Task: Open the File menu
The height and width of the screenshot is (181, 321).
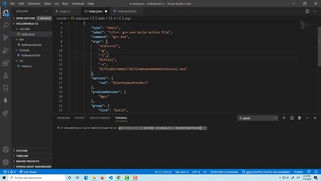Action: [13, 4]
